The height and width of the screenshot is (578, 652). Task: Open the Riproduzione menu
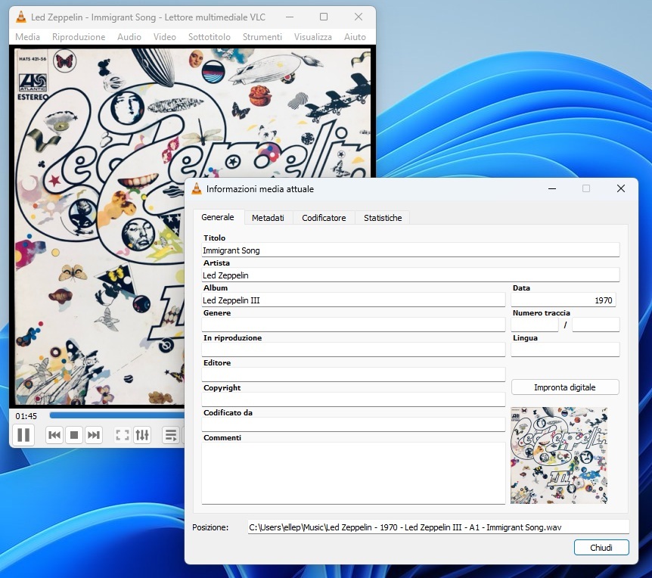pyautogui.click(x=79, y=36)
